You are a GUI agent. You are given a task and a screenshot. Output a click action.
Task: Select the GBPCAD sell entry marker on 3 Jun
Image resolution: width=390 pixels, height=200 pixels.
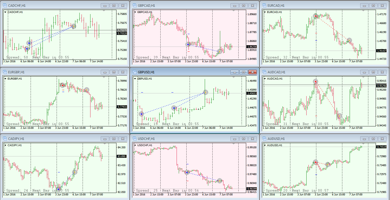(188, 44)
